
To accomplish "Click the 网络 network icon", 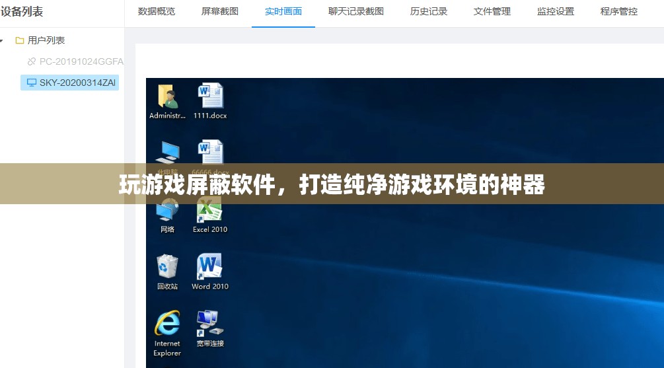I will pos(168,211).
